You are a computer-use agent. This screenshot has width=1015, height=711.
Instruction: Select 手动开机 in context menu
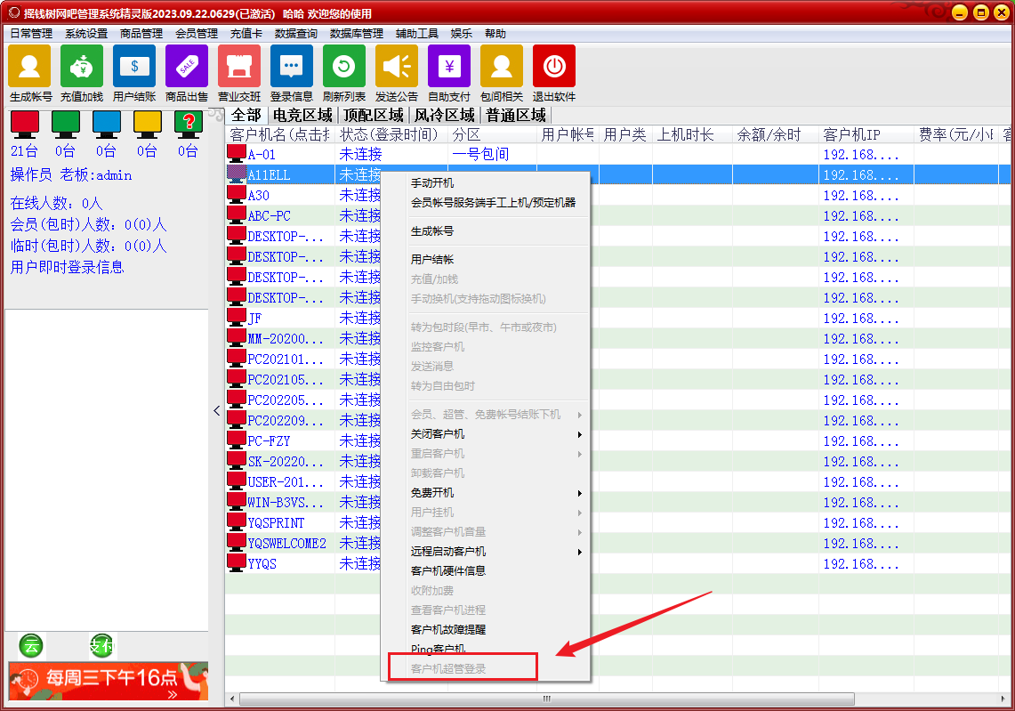click(432, 182)
